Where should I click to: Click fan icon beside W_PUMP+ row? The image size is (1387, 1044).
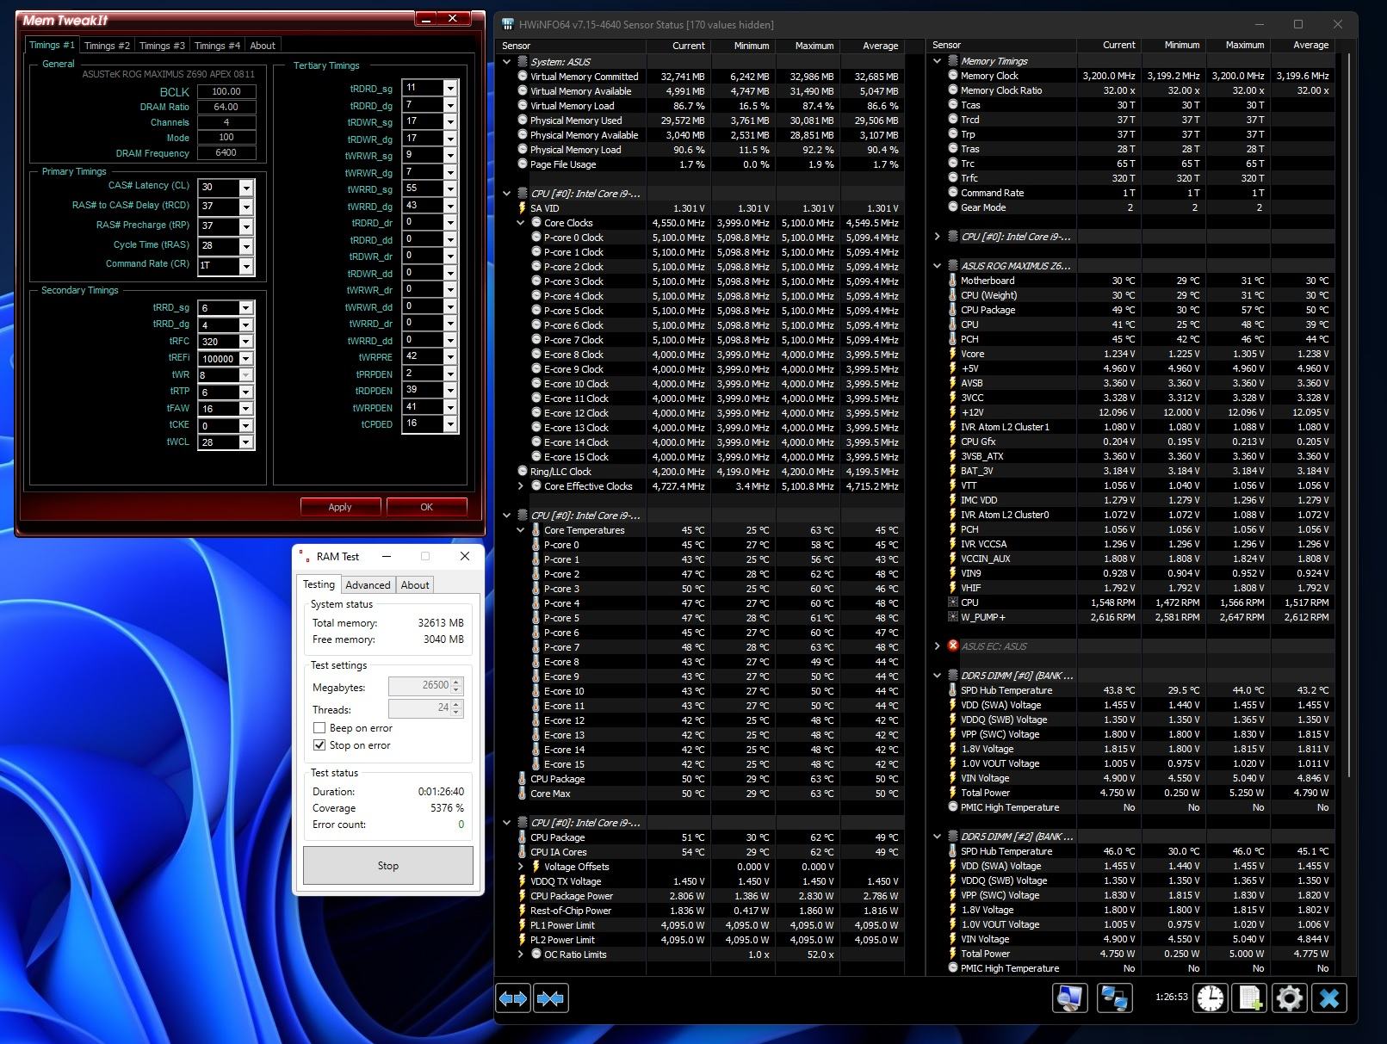pyautogui.click(x=953, y=617)
